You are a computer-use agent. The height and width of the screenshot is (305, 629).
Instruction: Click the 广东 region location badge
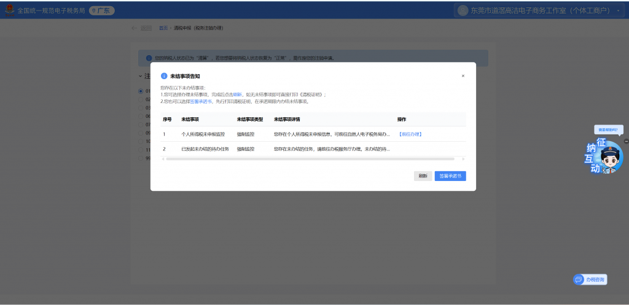(x=102, y=10)
